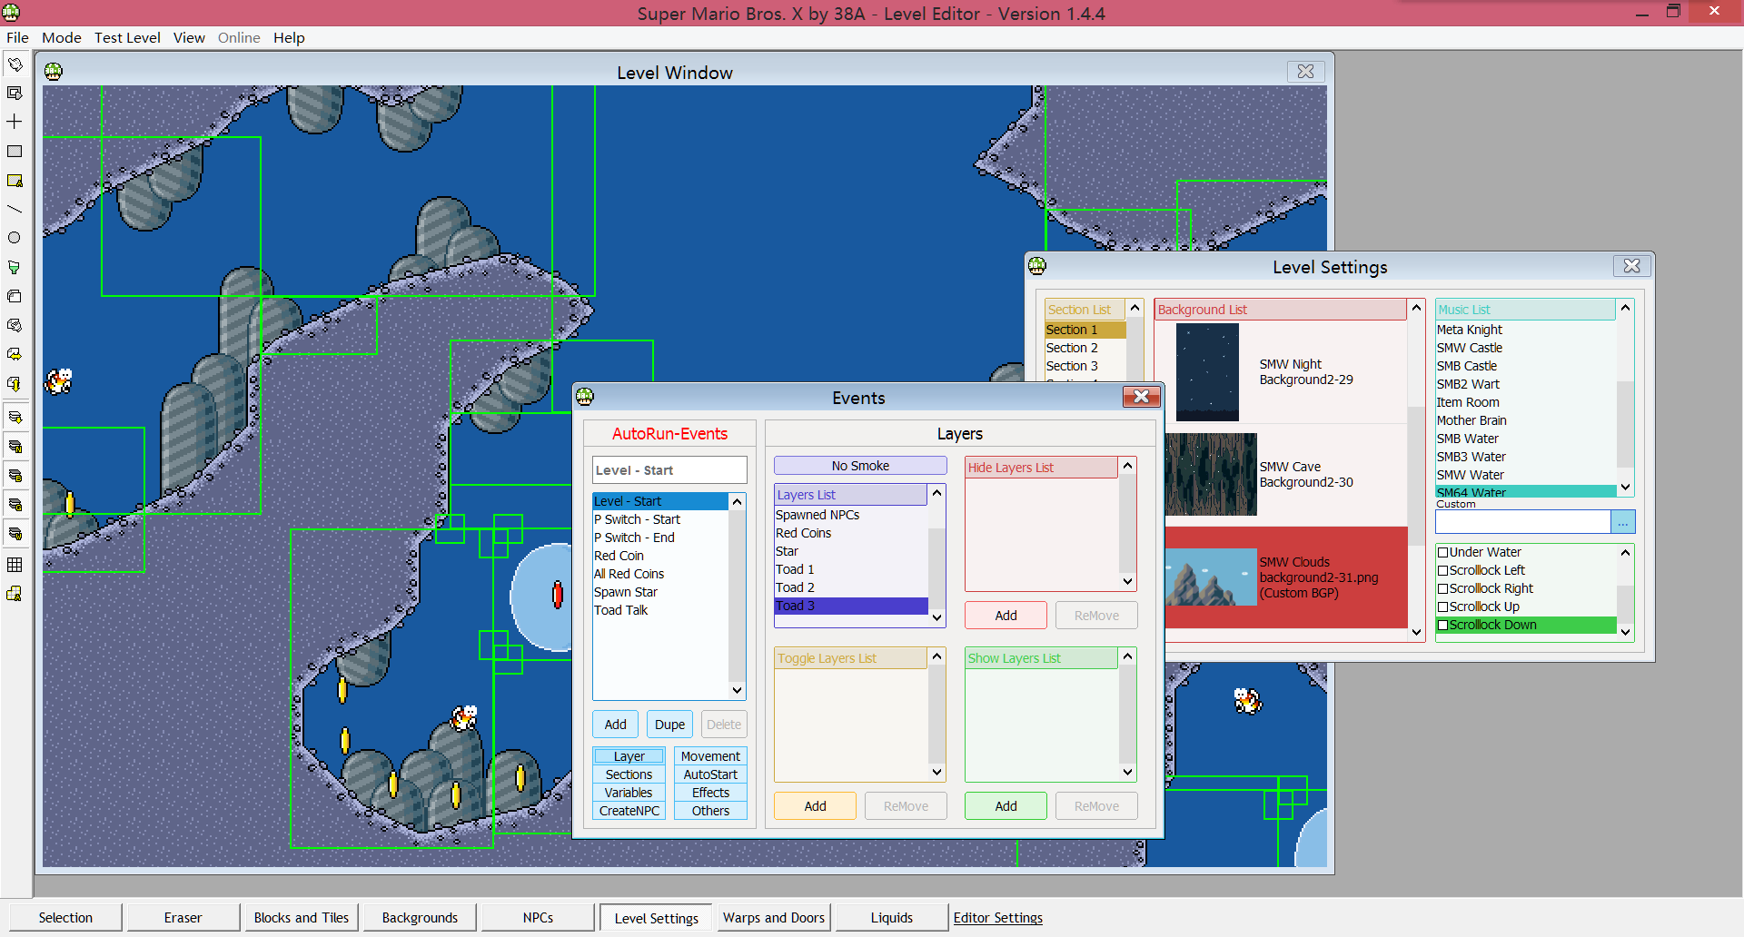Toggle the Scrollock Left checkbox
The width and height of the screenshot is (1744, 937).
tap(1442, 570)
